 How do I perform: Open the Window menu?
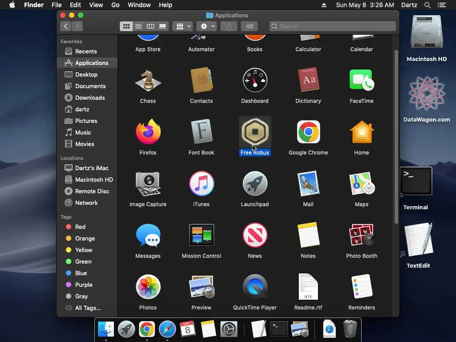pos(139,5)
